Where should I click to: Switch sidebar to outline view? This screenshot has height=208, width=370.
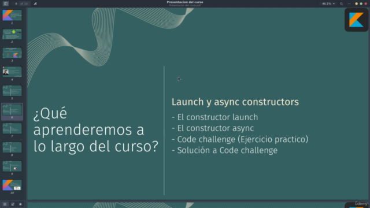point(13,204)
